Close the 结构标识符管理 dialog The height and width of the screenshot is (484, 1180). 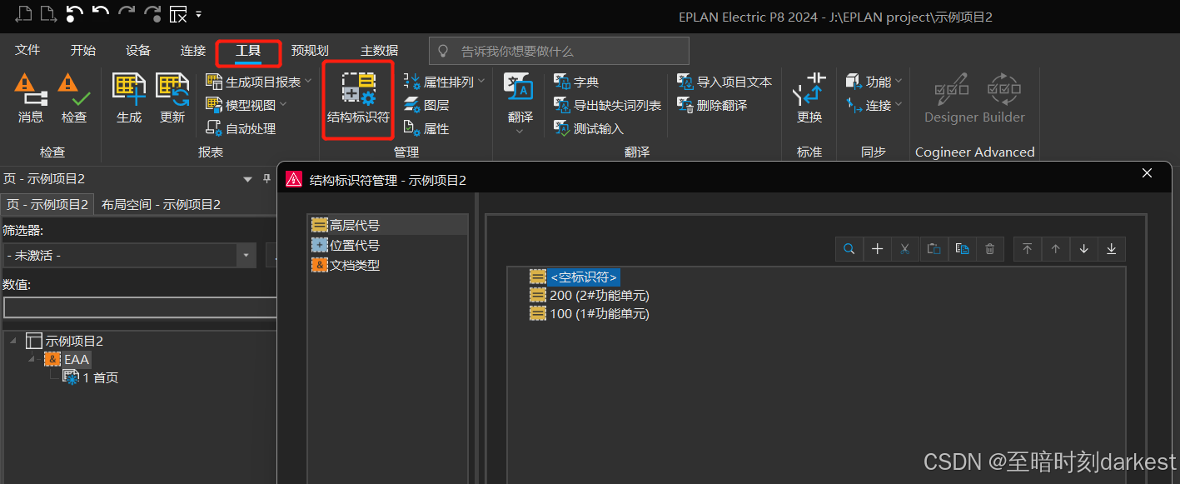[1147, 173]
